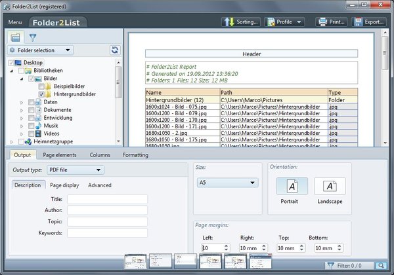This screenshot has height=275, width=394.
Task: Click the Videos film icon
Action: [38, 134]
